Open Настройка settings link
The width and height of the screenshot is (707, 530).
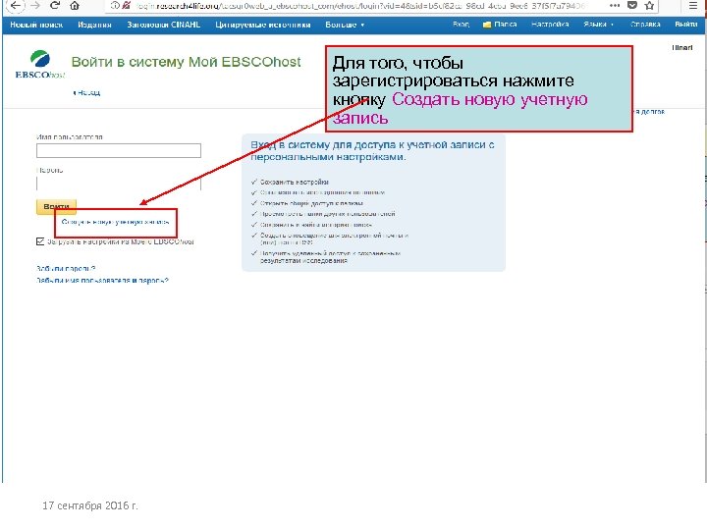(550, 25)
